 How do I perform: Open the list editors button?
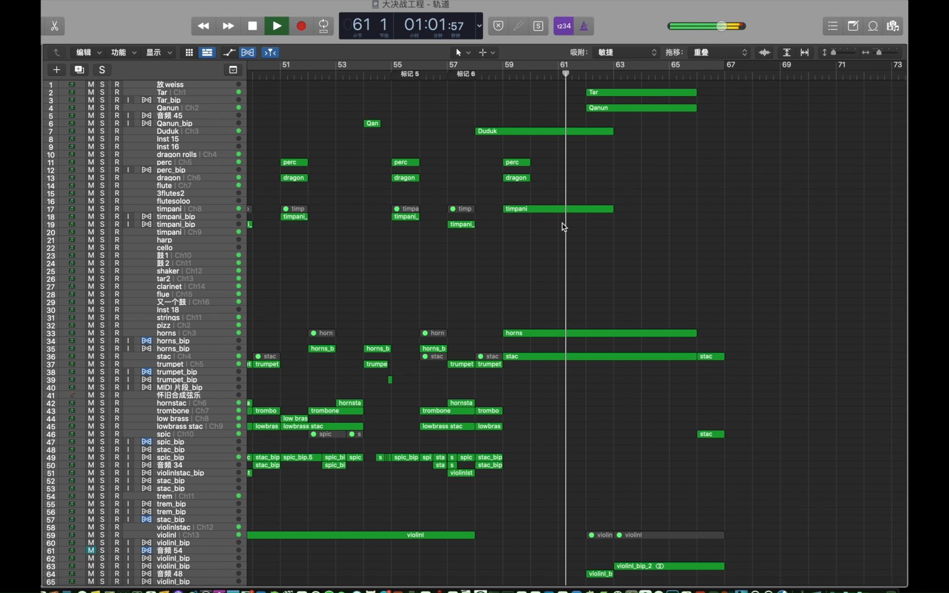tap(833, 26)
